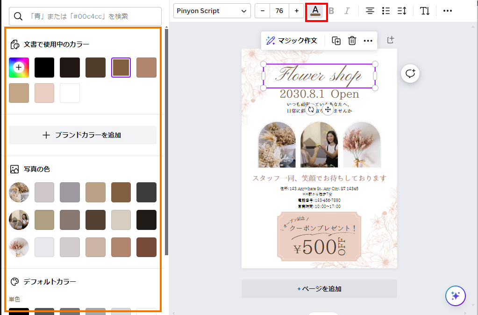The height and width of the screenshot is (315, 478).
Task: Toggle bold formatting
Action: 331,11
